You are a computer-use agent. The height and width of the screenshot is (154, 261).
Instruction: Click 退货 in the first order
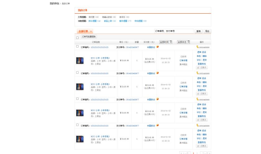pyautogui.click(x=204, y=60)
